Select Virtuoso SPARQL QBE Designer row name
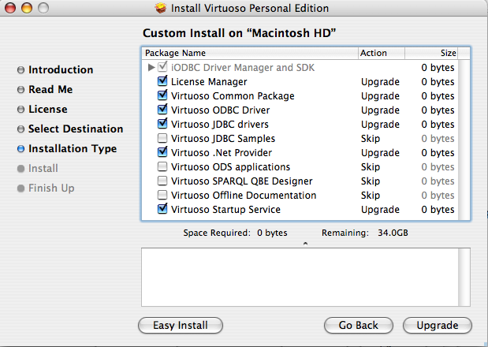The height and width of the screenshot is (347, 488). tap(242, 181)
